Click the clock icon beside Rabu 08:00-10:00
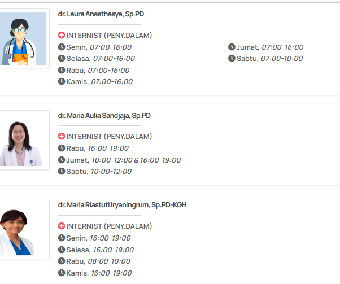The image size is (340, 284). point(62,261)
